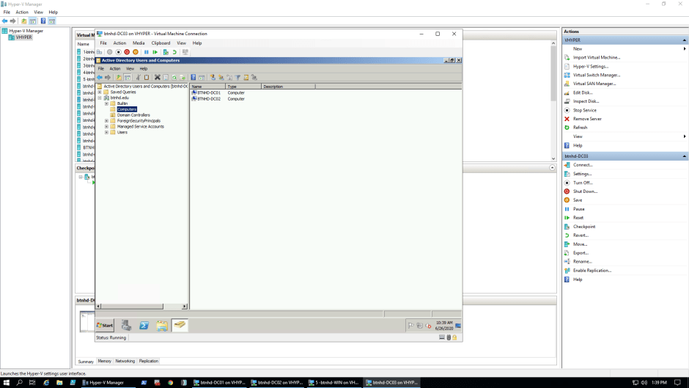Image resolution: width=689 pixels, height=388 pixels.
Task: Sort by Type column header
Action: click(243, 87)
